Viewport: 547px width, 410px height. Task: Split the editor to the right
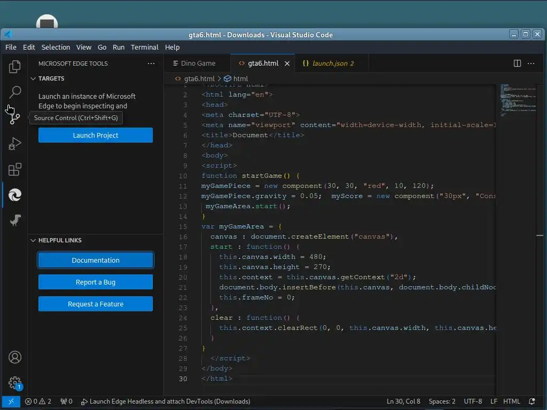coord(517,63)
